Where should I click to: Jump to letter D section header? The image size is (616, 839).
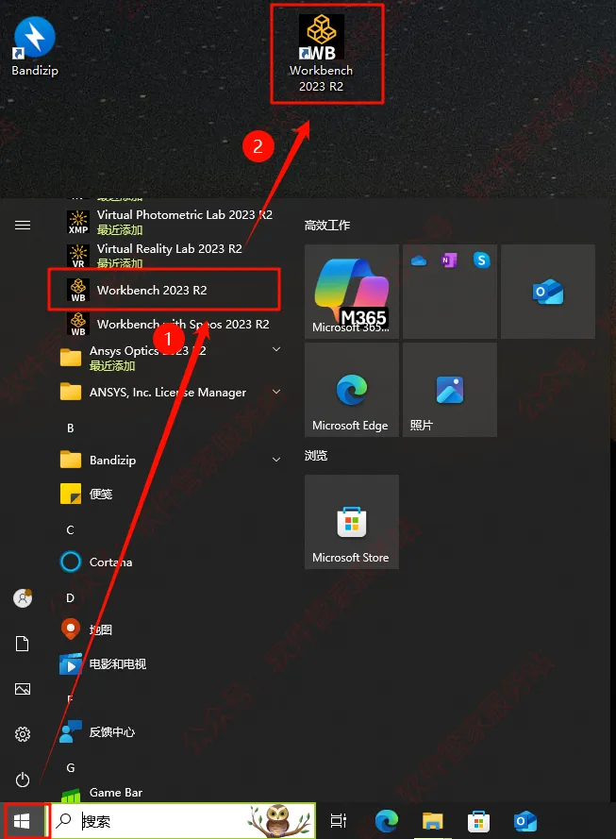pyautogui.click(x=70, y=597)
